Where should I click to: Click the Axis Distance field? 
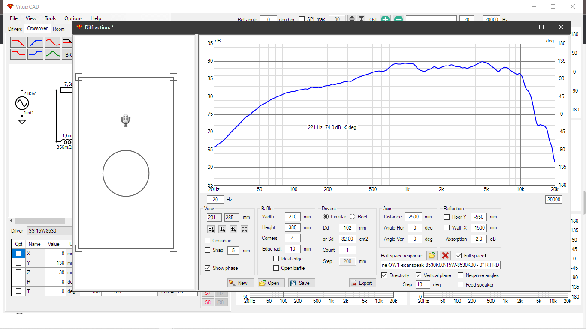click(414, 217)
